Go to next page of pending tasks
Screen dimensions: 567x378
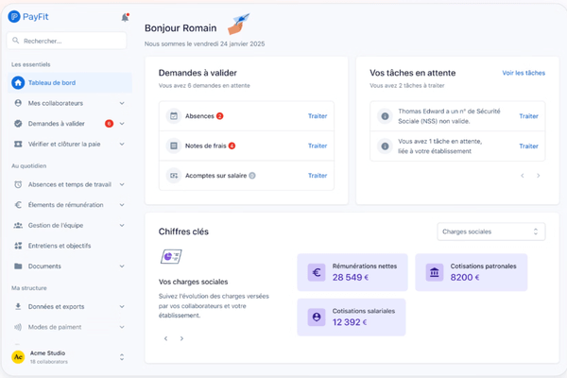(539, 176)
